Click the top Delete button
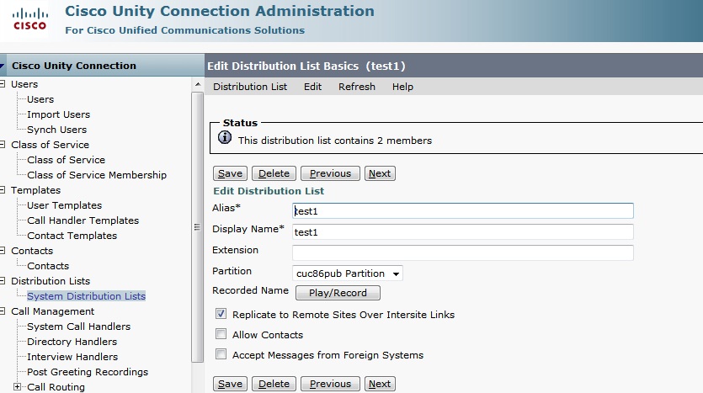The image size is (703, 393). tap(274, 173)
